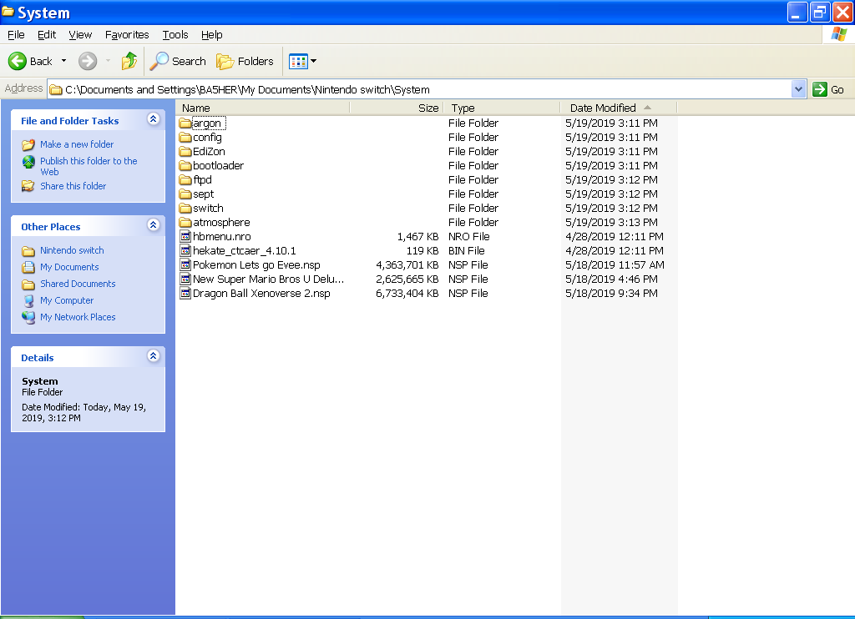855x619 pixels.
Task: Click the 5/19/2019 3:13 PM date cell
Action: coord(611,222)
